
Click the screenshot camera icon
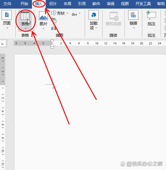pyautogui.click(x=74, y=14)
